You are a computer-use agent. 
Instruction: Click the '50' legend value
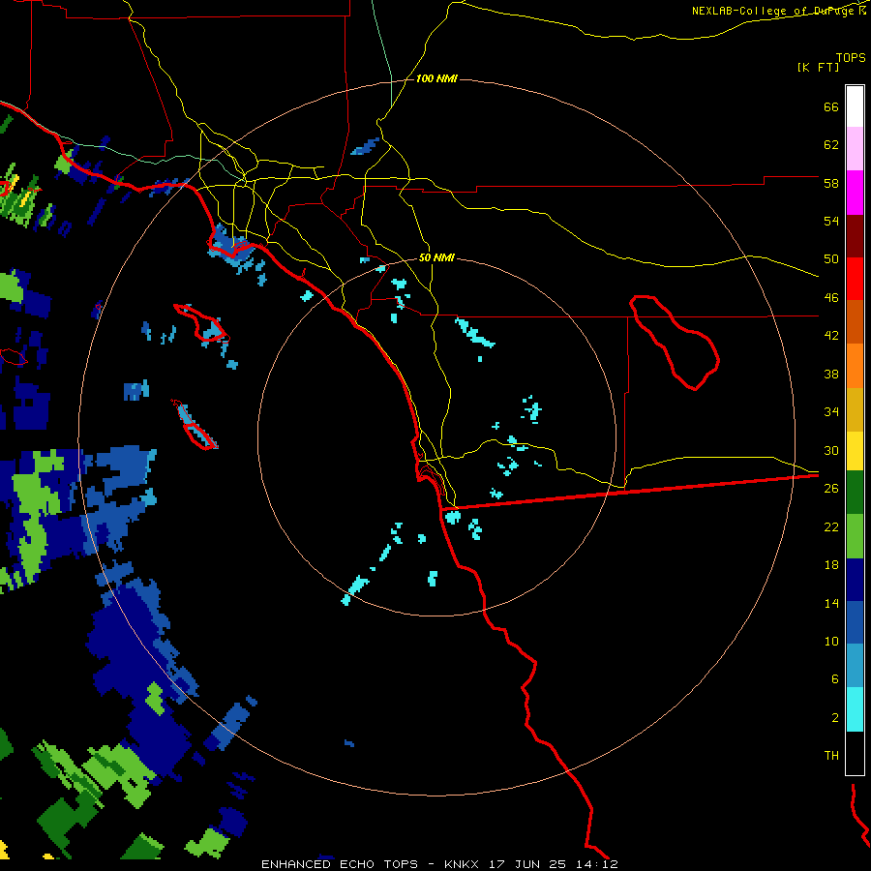tap(831, 259)
